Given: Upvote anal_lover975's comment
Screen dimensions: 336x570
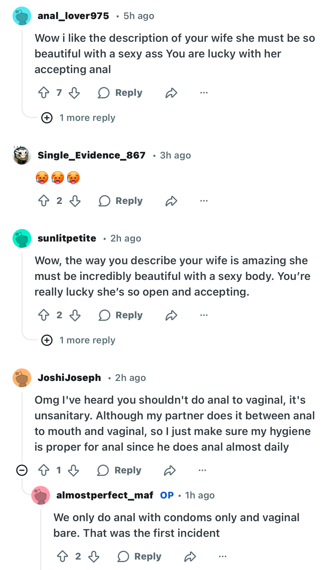Looking at the screenshot, I should pos(44,93).
